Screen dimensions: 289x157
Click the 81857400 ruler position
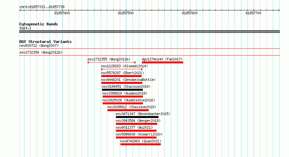(62, 13)
